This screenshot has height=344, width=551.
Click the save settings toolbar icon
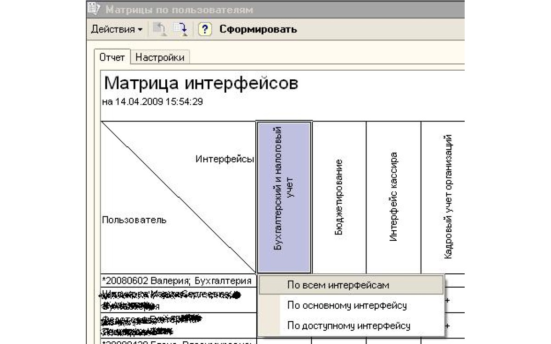click(x=180, y=29)
